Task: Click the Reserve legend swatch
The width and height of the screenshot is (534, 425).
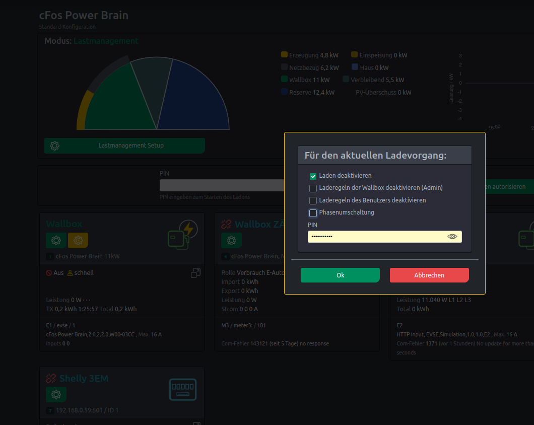Action: pyautogui.click(x=284, y=92)
